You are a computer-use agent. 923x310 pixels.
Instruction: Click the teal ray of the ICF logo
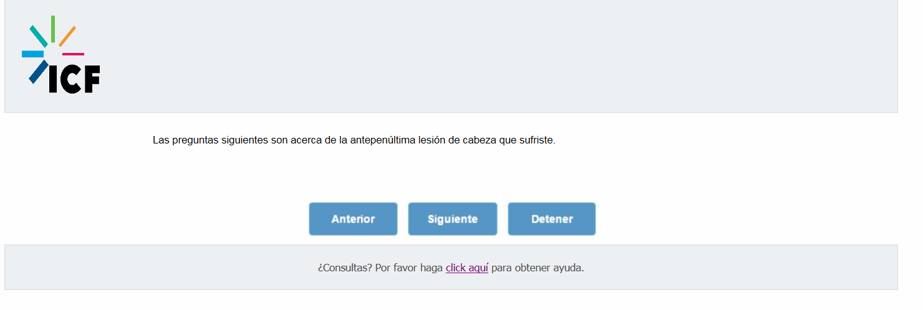[x=39, y=36]
